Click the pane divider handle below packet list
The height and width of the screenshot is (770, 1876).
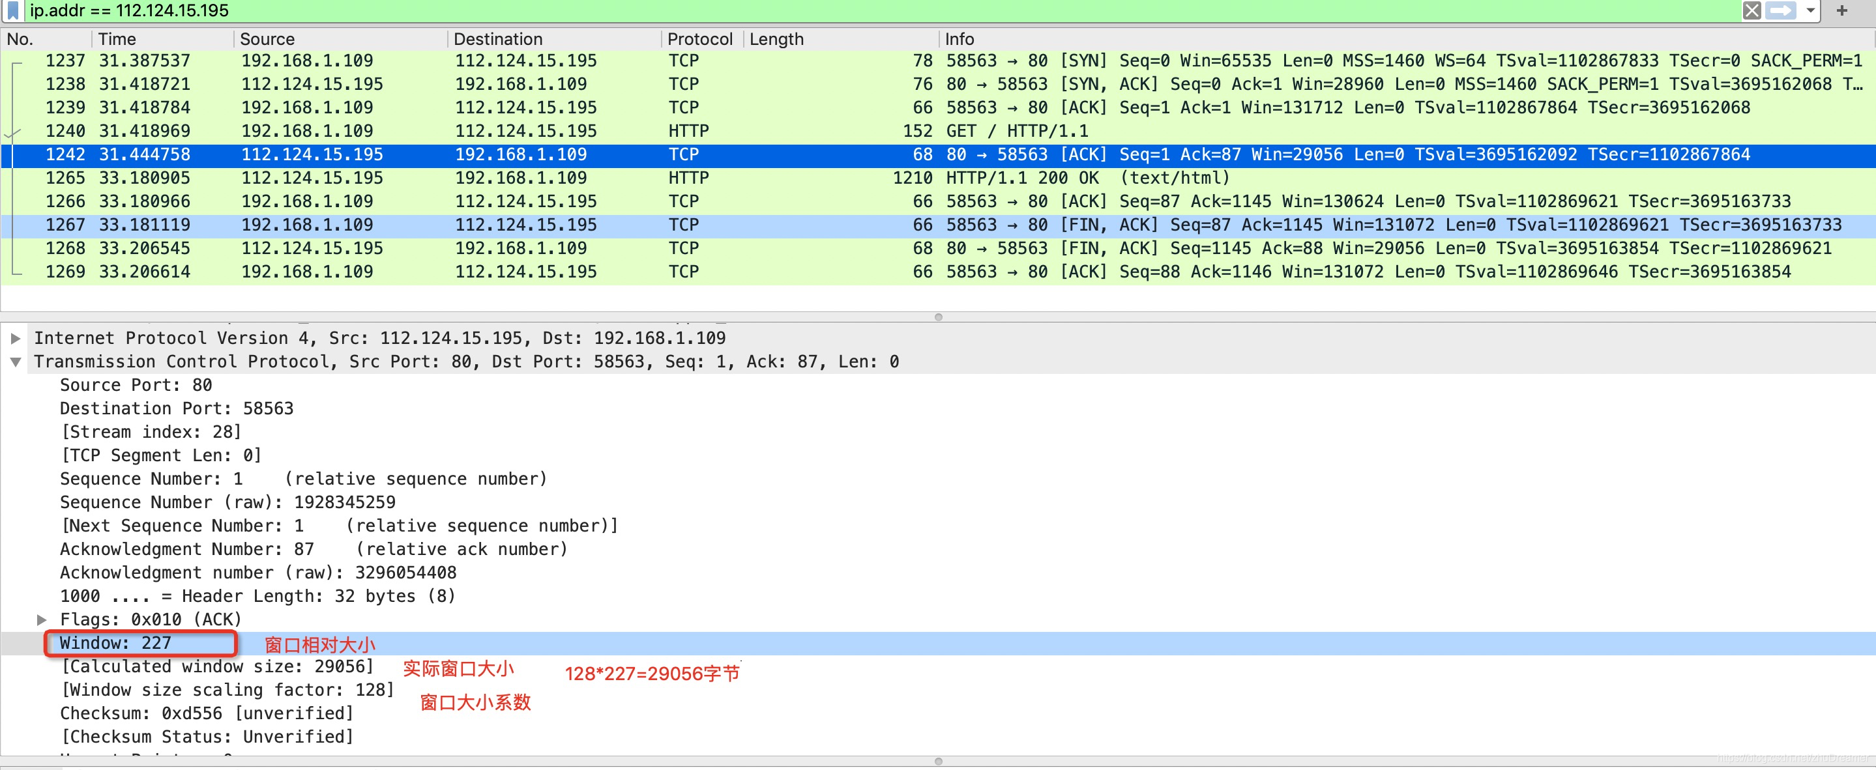(x=938, y=317)
